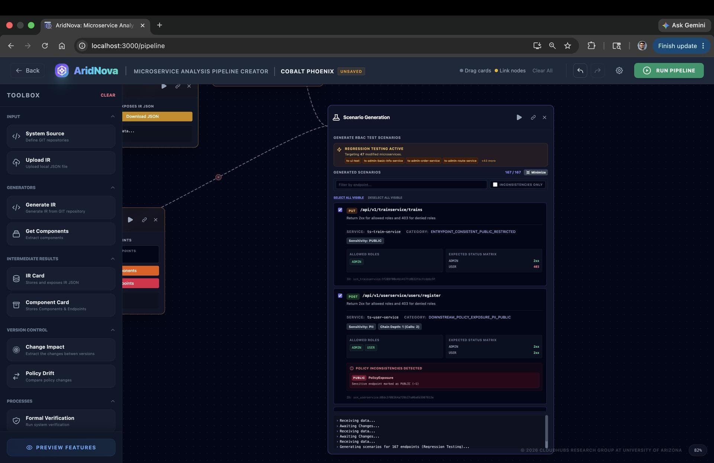Viewport: 714px width, 463px height.
Task: Click link icon on the IR JSON card
Action: (x=178, y=86)
